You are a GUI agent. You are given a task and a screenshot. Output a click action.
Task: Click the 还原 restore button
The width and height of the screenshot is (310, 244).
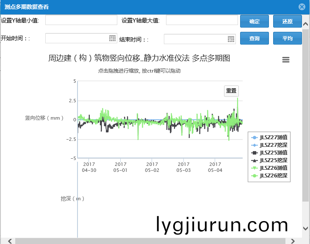coord(287,21)
